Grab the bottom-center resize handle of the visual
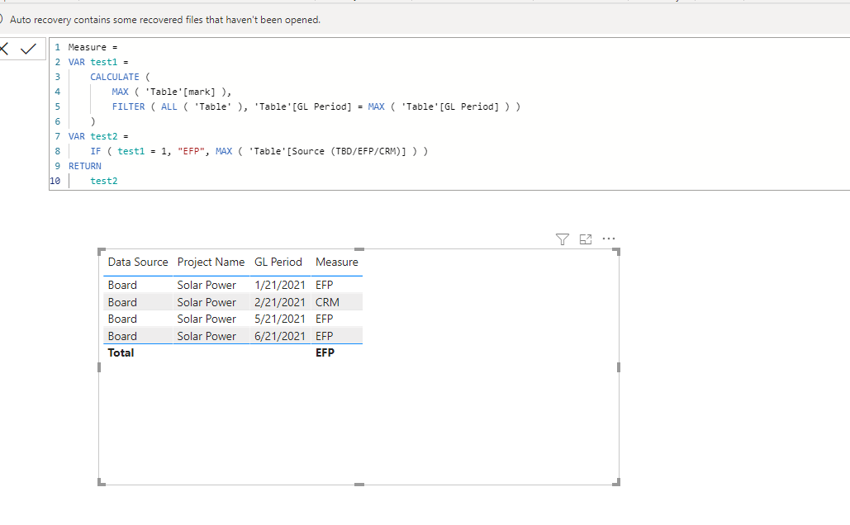The height and width of the screenshot is (525, 850). [359, 485]
